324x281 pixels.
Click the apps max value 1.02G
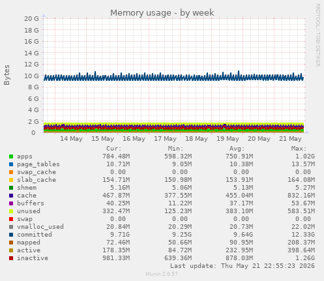(x=305, y=156)
